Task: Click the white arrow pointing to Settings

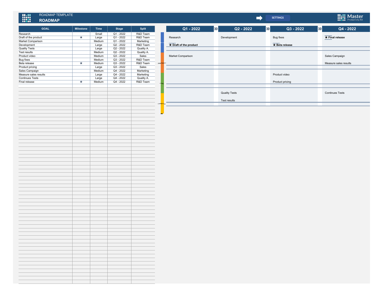Action: tap(259, 18)
